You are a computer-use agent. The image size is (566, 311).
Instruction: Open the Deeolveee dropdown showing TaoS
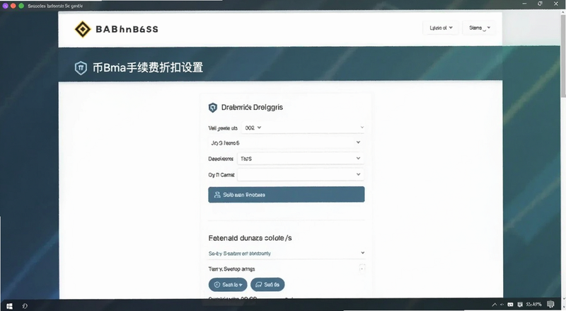pos(301,159)
